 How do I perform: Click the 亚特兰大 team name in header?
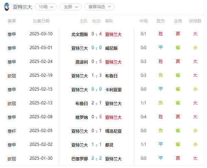point(22,7)
